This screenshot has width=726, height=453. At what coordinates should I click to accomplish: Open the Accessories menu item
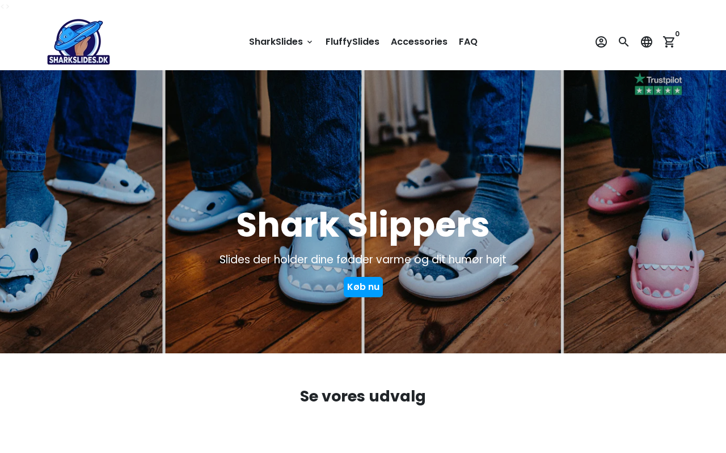click(419, 42)
